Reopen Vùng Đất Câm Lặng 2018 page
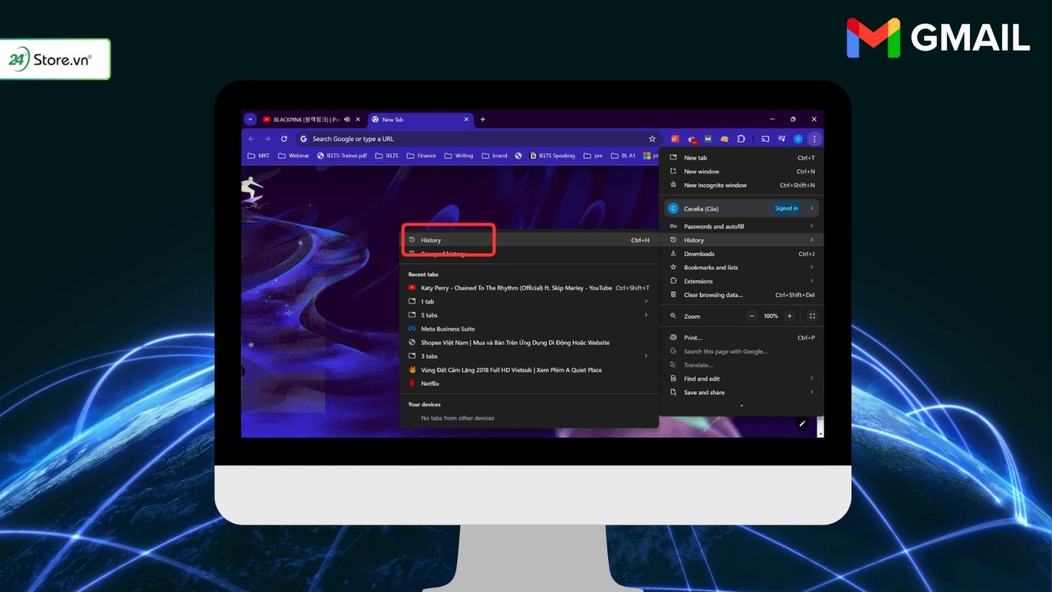1052x592 pixels. tap(529, 370)
